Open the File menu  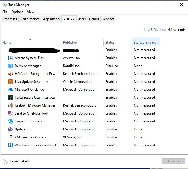5,12
